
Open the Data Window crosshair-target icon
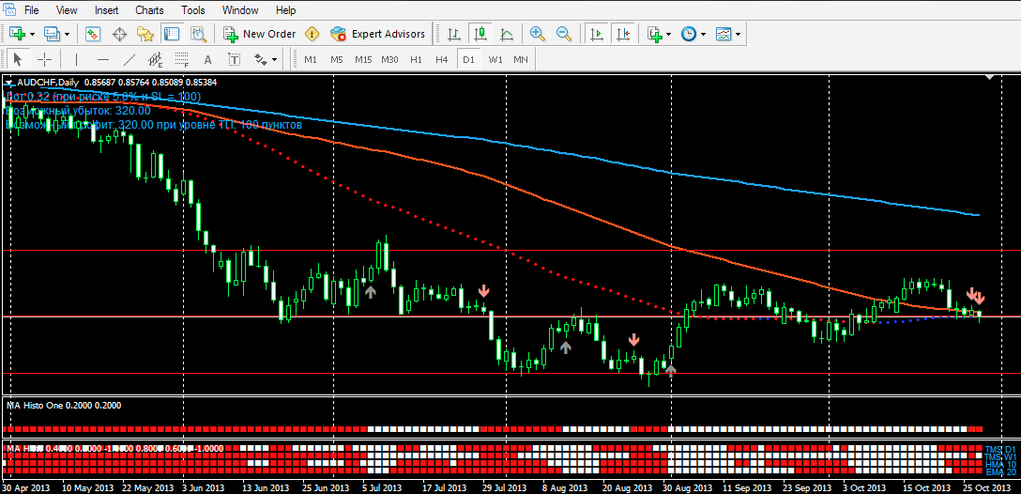tap(119, 34)
